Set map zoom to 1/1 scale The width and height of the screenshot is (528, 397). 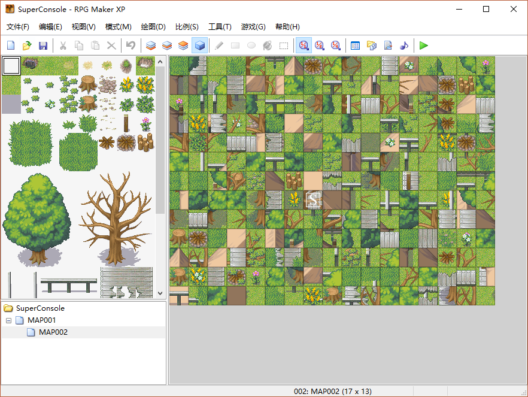(x=304, y=46)
